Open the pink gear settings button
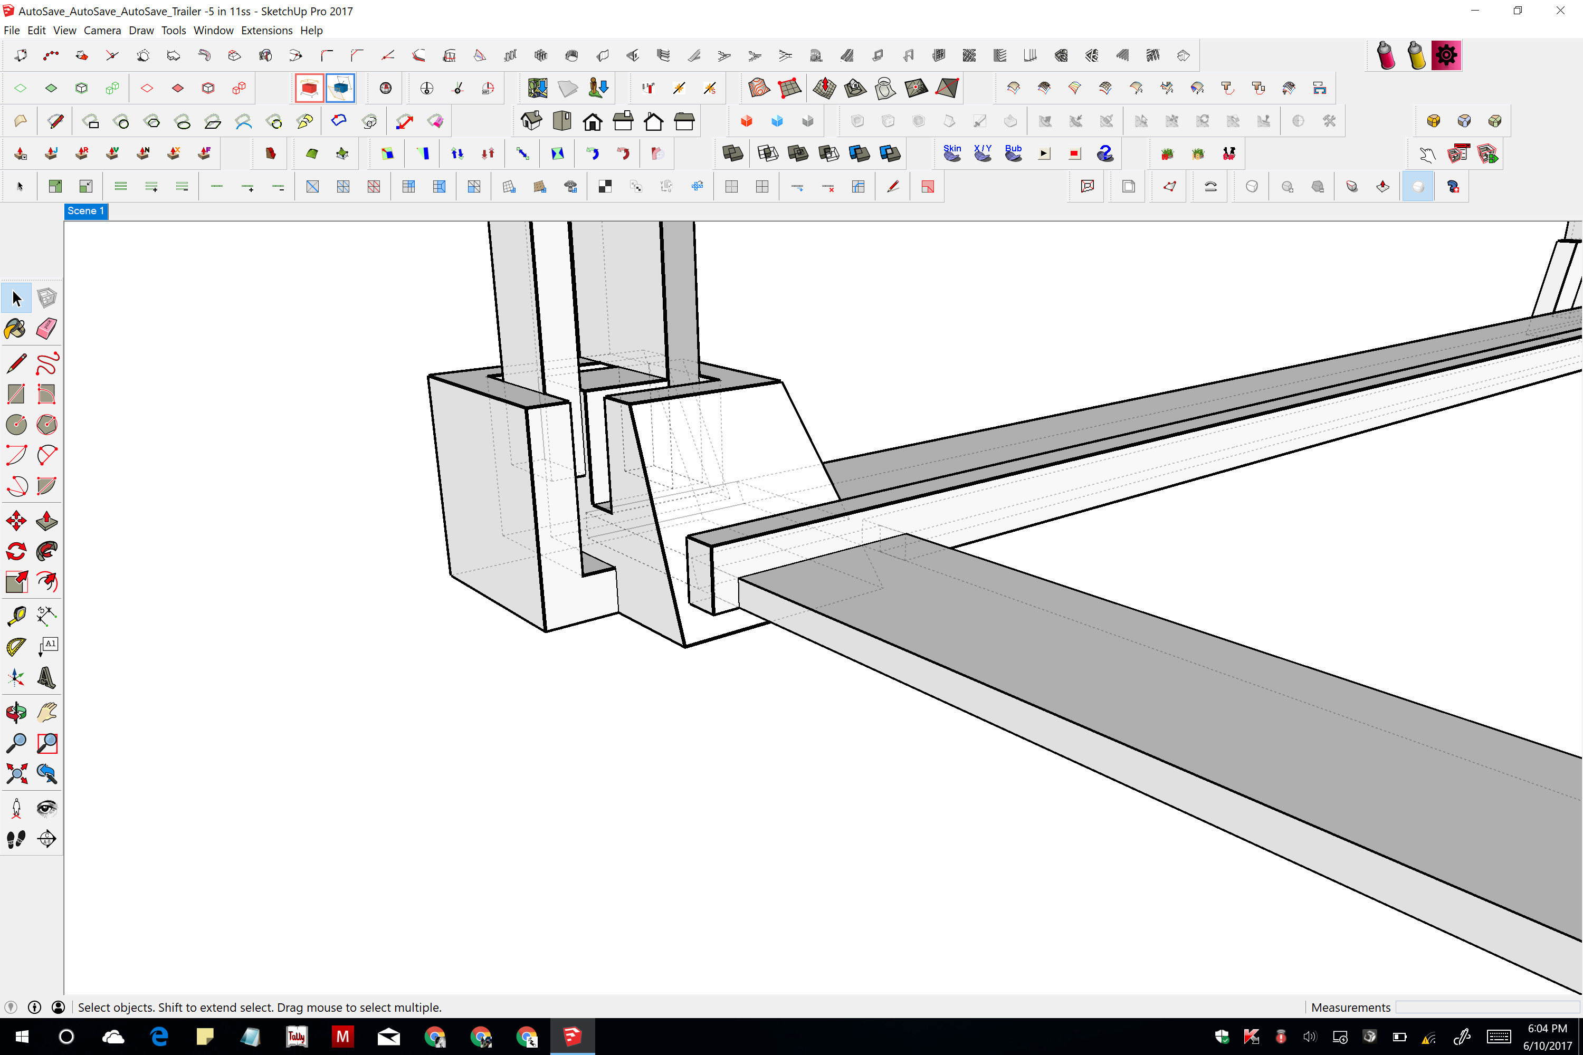This screenshot has height=1055, width=1583. point(1446,55)
